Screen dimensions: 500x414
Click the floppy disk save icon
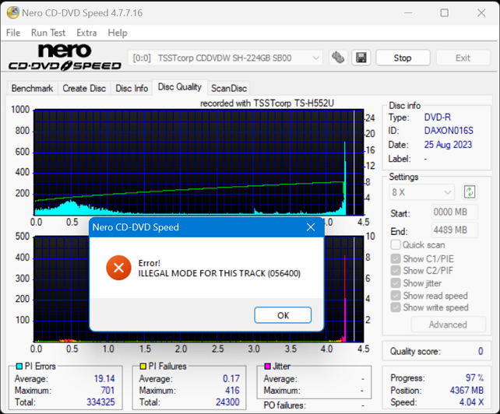click(x=361, y=58)
